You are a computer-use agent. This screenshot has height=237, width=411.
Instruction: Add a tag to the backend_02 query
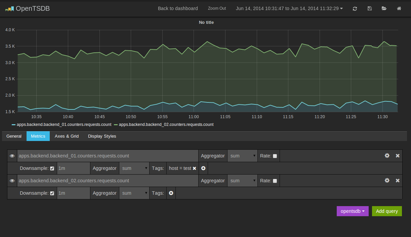pyautogui.click(x=171, y=193)
